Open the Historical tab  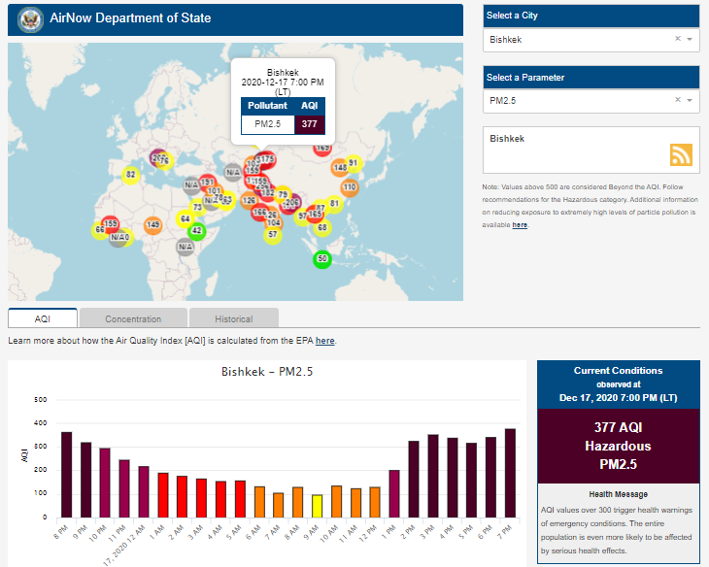coord(233,318)
